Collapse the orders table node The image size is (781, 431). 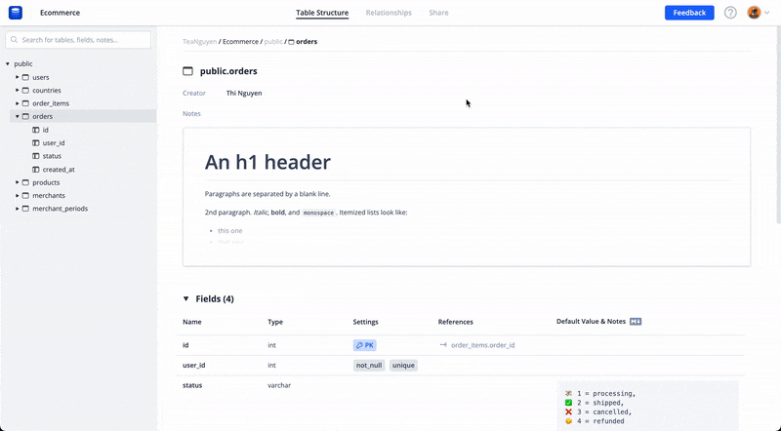[x=17, y=116]
